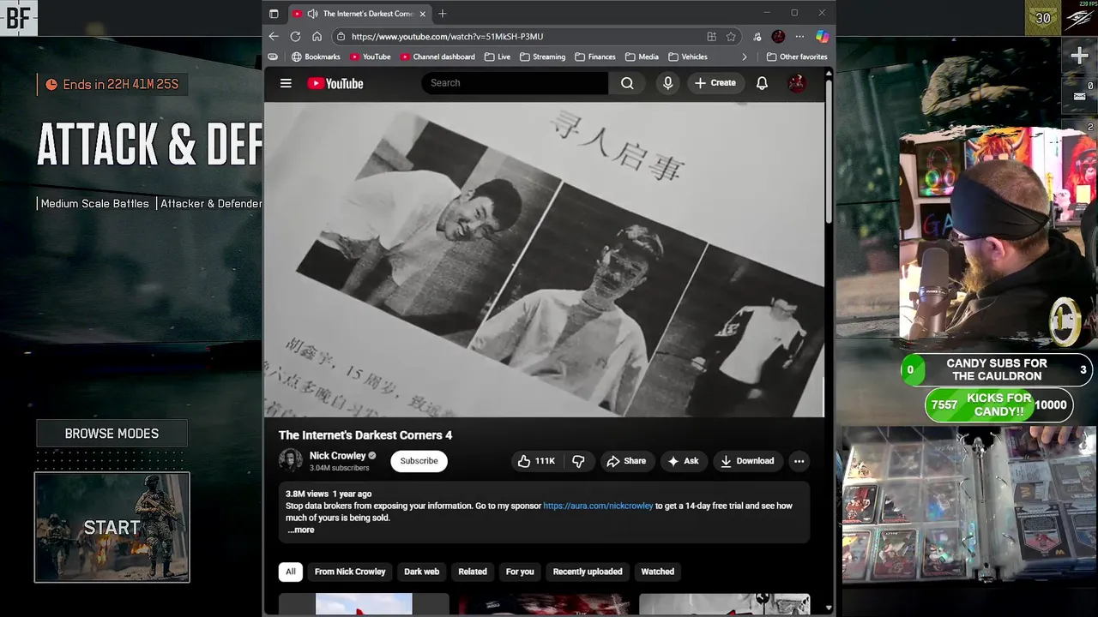Close The Internet's Darkest Corners tab

pyautogui.click(x=422, y=14)
